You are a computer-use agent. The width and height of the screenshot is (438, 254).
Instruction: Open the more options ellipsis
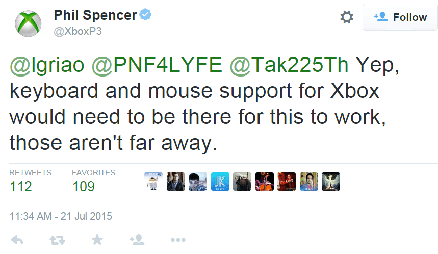point(177,240)
